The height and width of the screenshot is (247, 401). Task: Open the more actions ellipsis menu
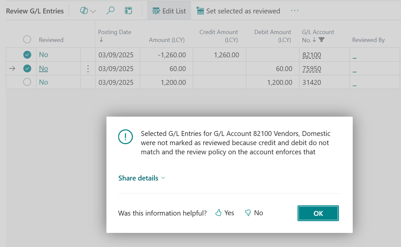pyautogui.click(x=294, y=10)
